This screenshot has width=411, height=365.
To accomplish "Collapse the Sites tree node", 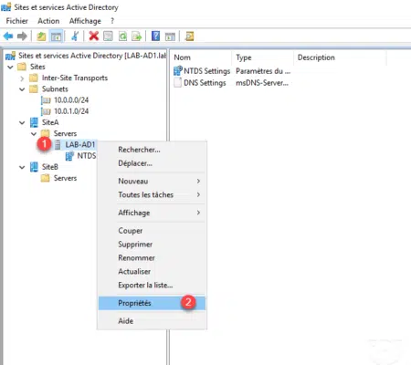I will (x=10, y=67).
